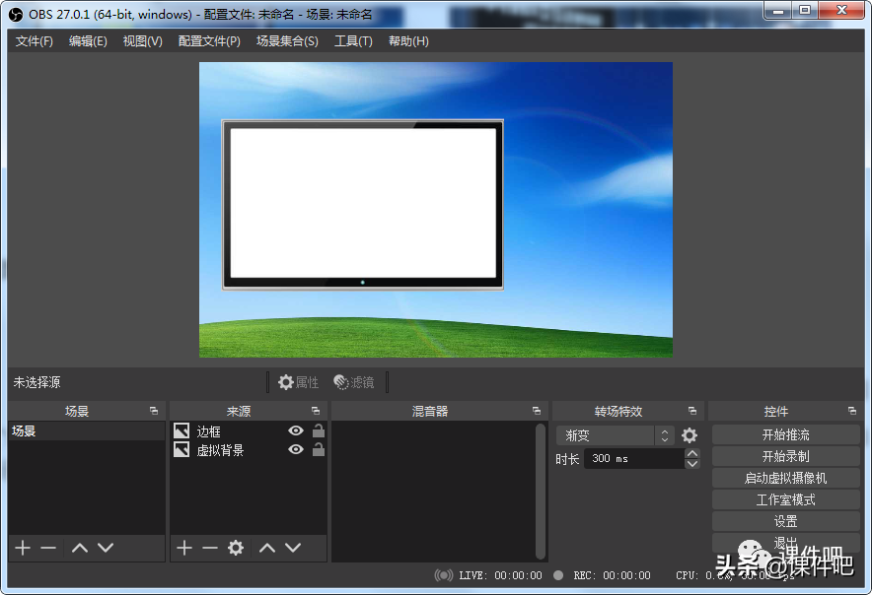The height and width of the screenshot is (595, 872).
Task: Click 开始推流 to start streaming
Action: pos(786,434)
